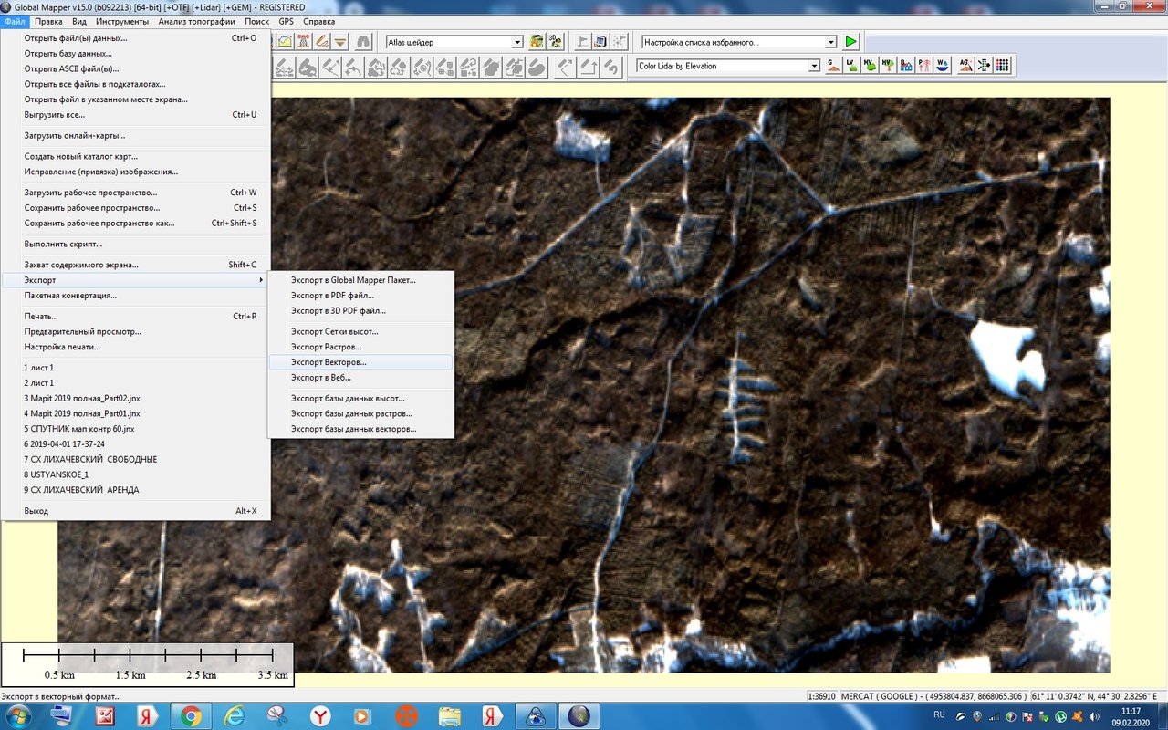This screenshot has width=1168, height=730.
Task: Click the Building (B) lidar classification icon
Action: click(x=906, y=66)
